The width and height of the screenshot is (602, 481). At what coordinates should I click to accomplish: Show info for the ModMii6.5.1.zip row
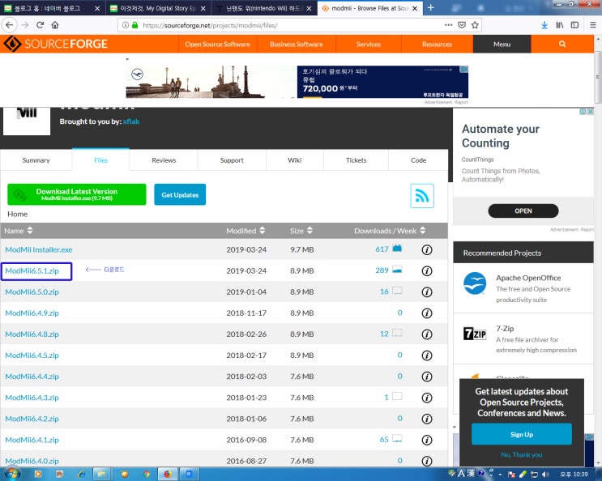pyautogui.click(x=427, y=270)
